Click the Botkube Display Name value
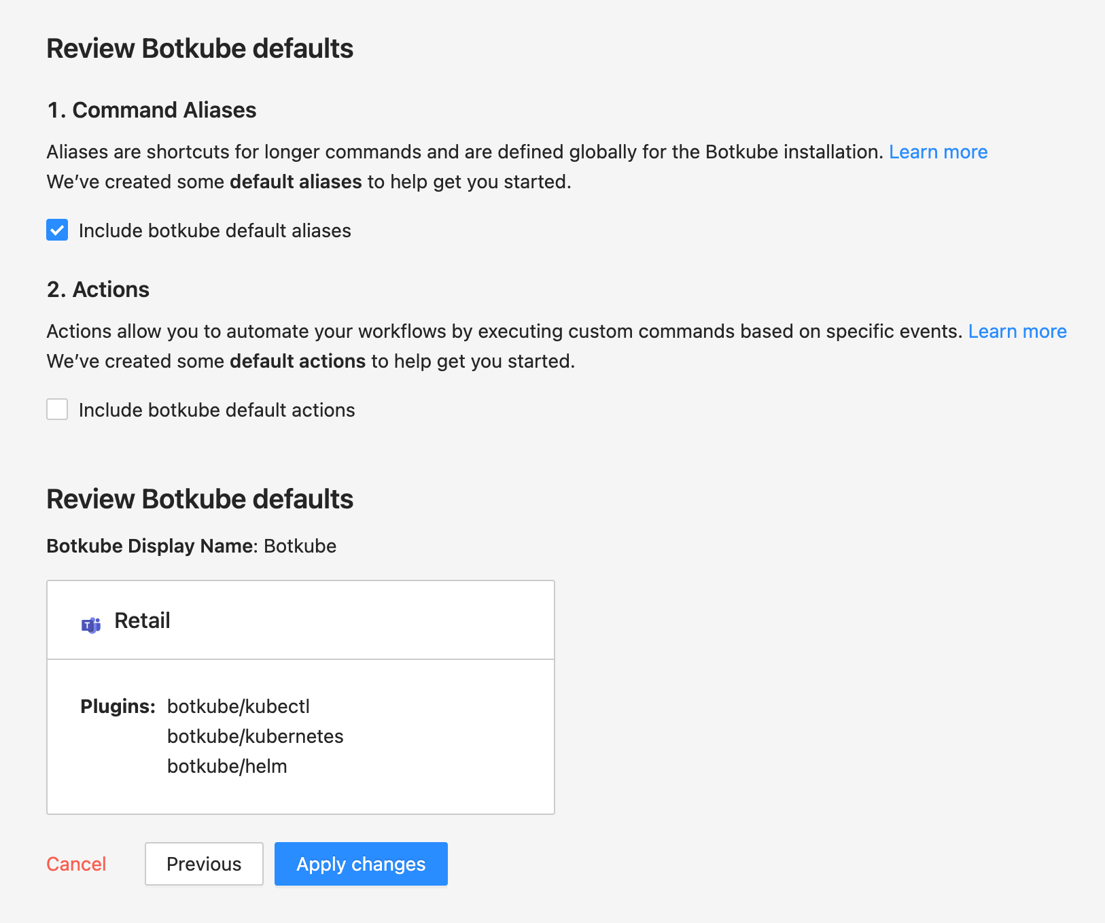 click(x=300, y=546)
